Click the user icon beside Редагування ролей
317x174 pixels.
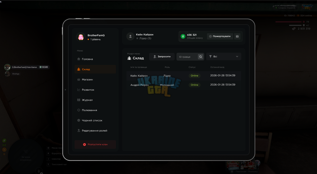pyautogui.click(x=79, y=131)
